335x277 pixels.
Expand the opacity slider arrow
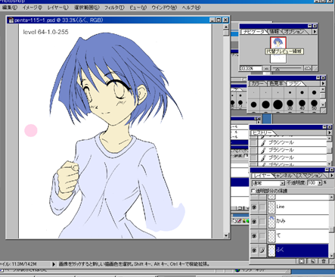(x=320, y=183)
